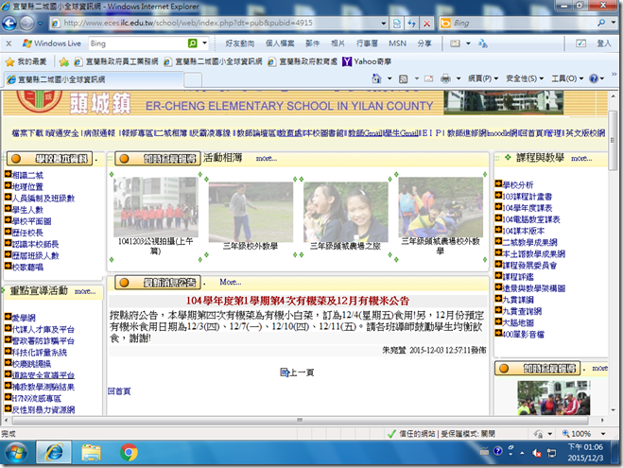The height and width of the screenshot is (468, 623).
Task: Open the 安全性(S) menu
Action: click(x=525, y=78)
